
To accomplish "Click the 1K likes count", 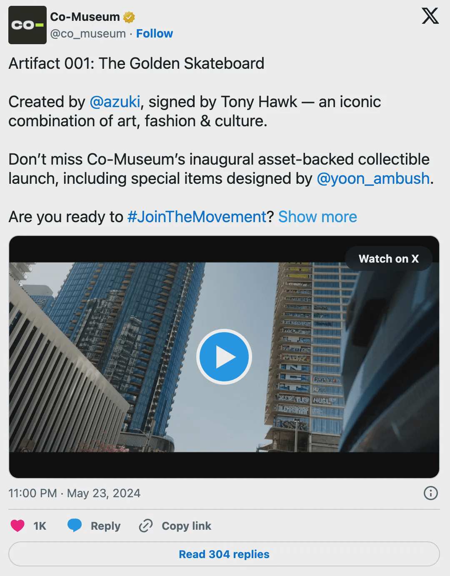I will pos(40,526).
